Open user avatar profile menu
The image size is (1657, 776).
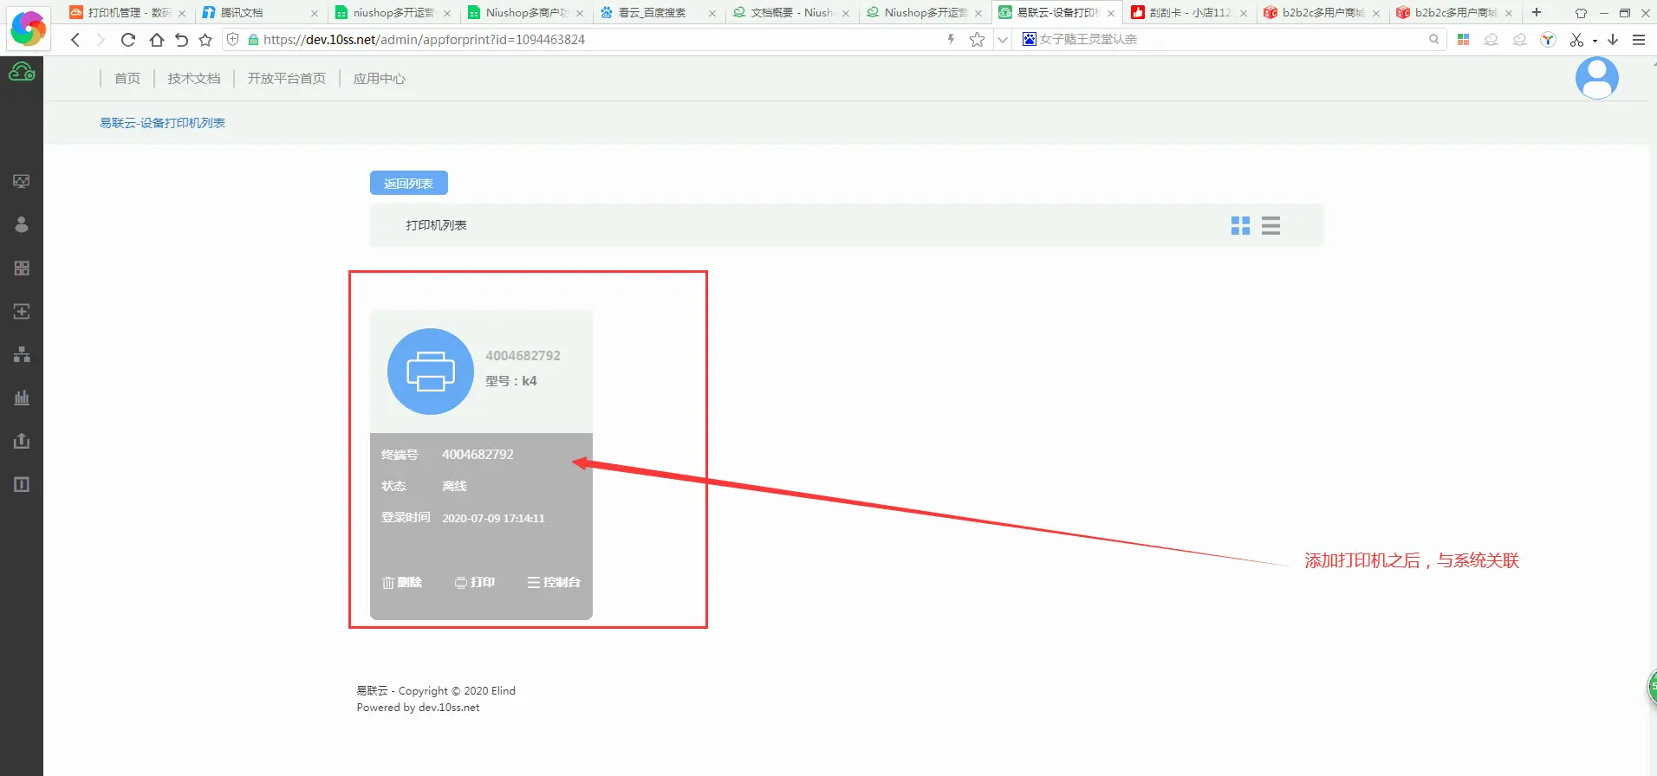tap(1596, 78)
